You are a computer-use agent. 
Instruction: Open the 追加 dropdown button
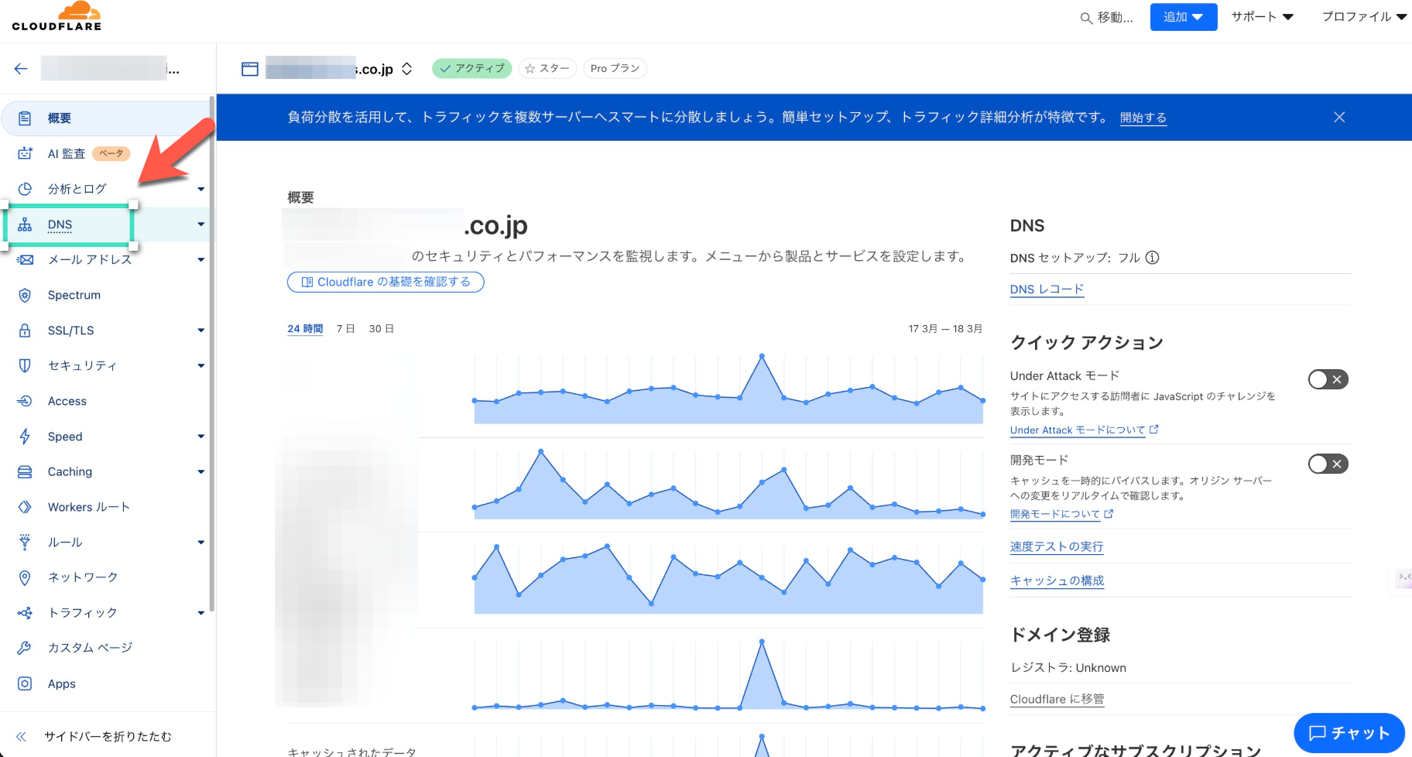[x=1184, y=17]
